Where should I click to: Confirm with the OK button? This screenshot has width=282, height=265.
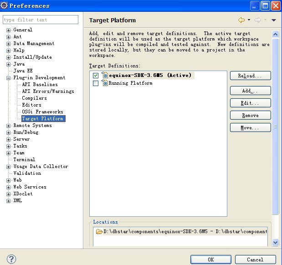pyautogui.click(x=211, y=260)
